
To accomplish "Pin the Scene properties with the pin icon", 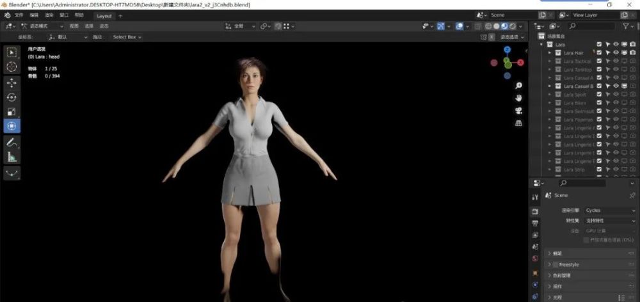I will pos(633,196).
